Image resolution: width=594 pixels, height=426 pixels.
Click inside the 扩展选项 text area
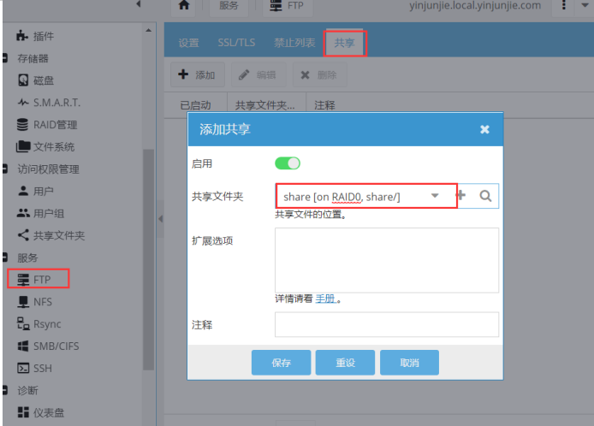click(x=387, y=260)
